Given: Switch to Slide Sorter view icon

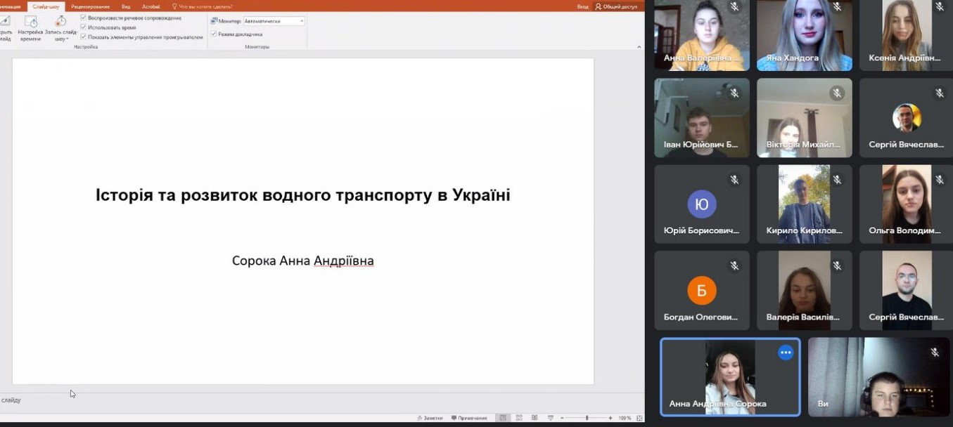Looking at the screenshot, I should (518, 418).
